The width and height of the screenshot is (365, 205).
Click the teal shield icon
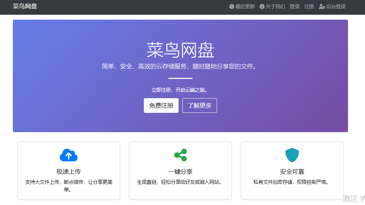[x=292, y=155]
